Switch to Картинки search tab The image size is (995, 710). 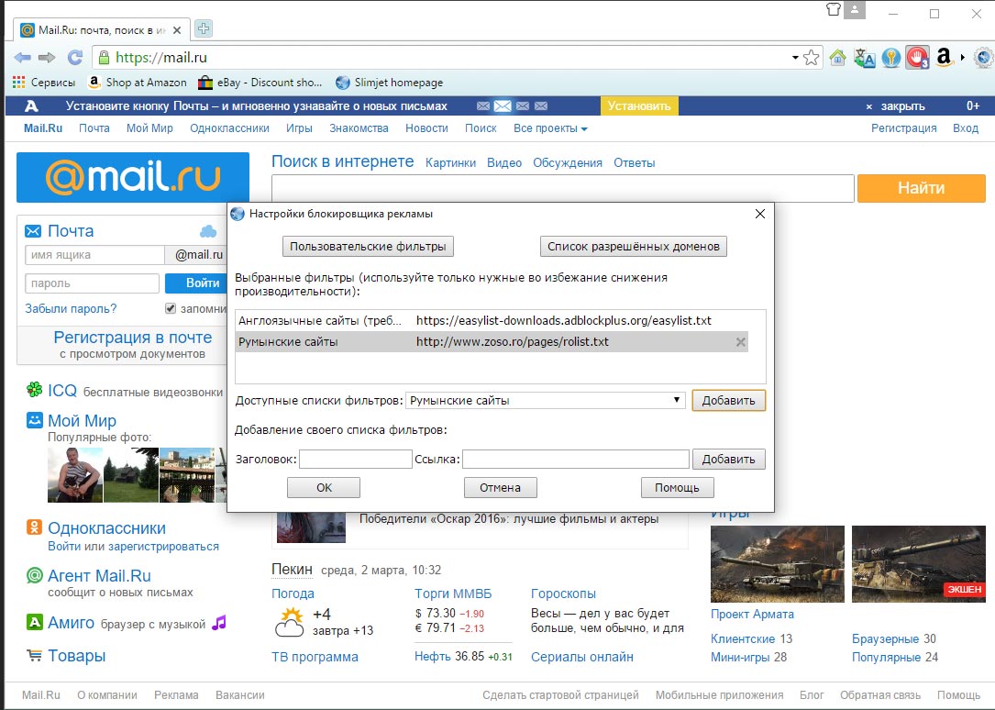(x=450, y=163)
